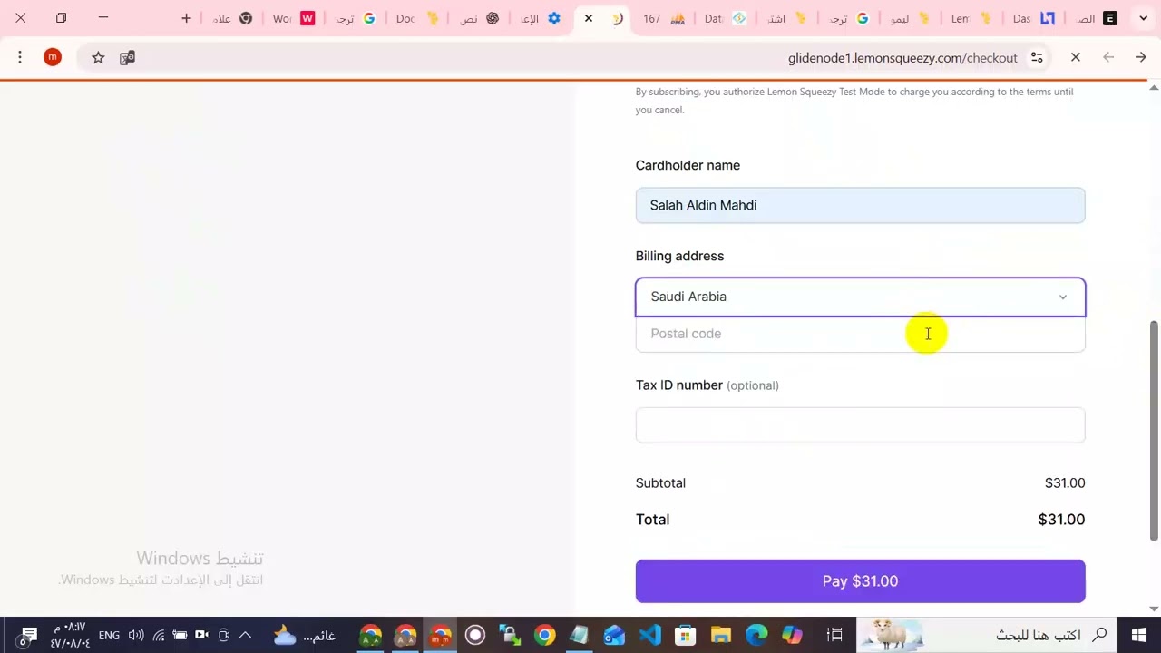Focus the address bar URL
The height and width of the screenshot is (653, 1161).
[x=902, y=58]
